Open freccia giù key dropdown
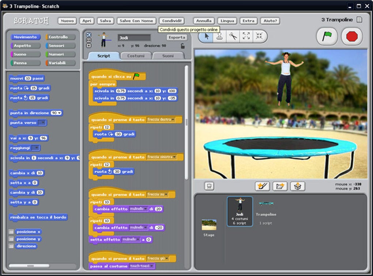Screen dimensions: 373x276 pyautogui.click(x=167, y=258)
